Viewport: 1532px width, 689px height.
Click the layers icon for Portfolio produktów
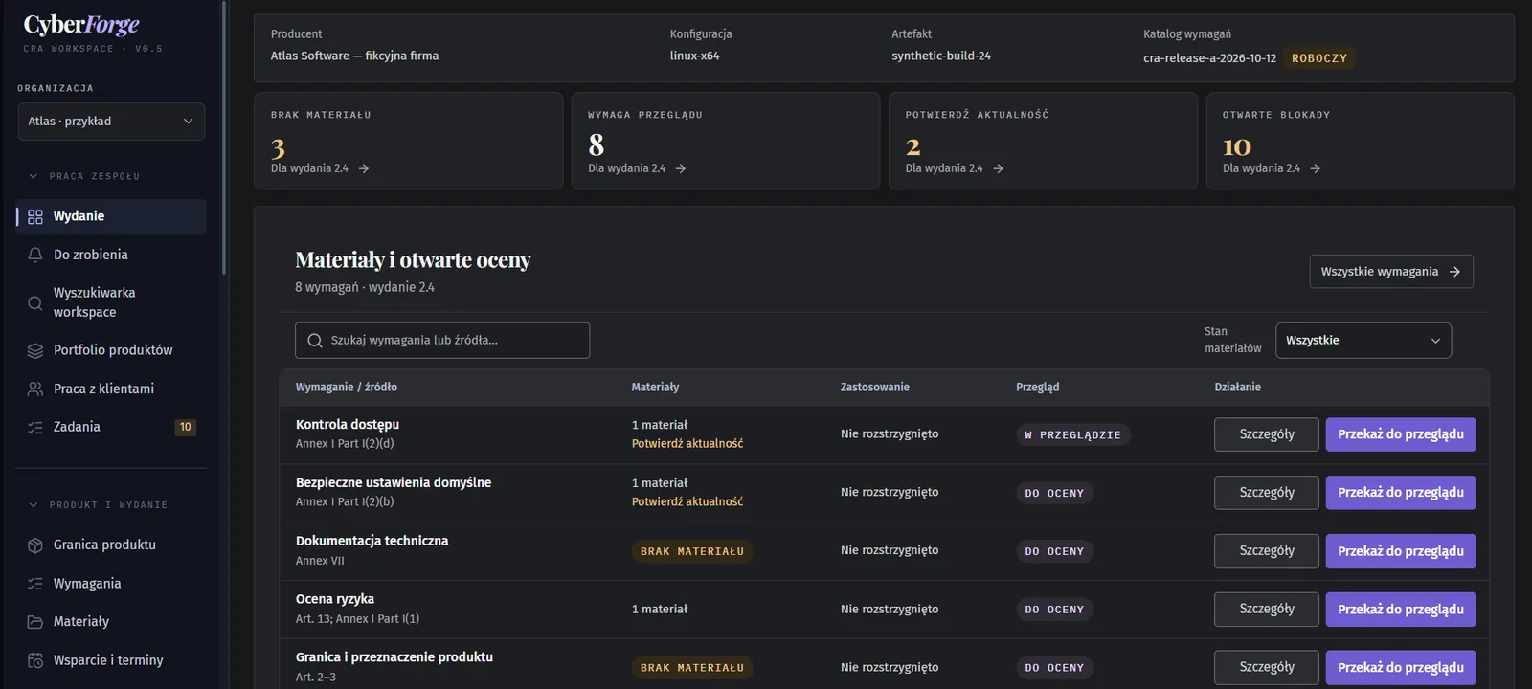point(35,351)
